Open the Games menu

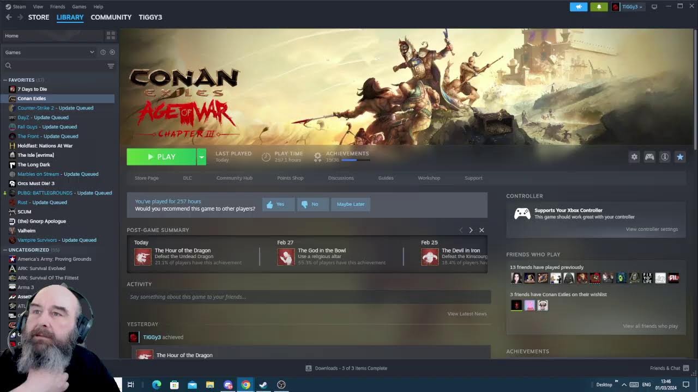coord(79,7)
